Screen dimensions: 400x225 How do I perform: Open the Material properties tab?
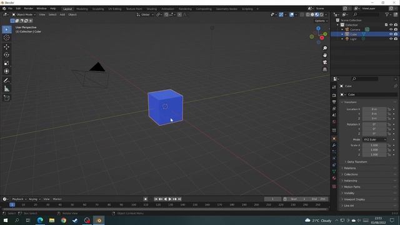tap(334, 178)
